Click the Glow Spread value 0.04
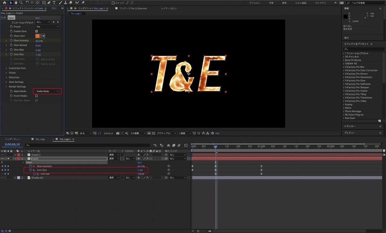Viewport: 386px width, 233px height. 38,45
